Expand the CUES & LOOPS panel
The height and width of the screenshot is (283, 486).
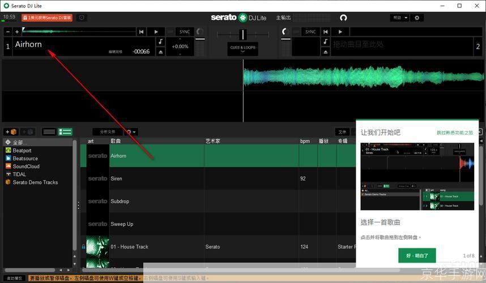click(x=242, y=49)
